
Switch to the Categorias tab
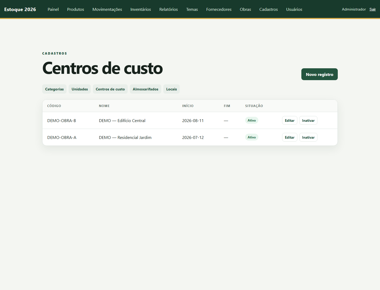click(x=54, y=89)
